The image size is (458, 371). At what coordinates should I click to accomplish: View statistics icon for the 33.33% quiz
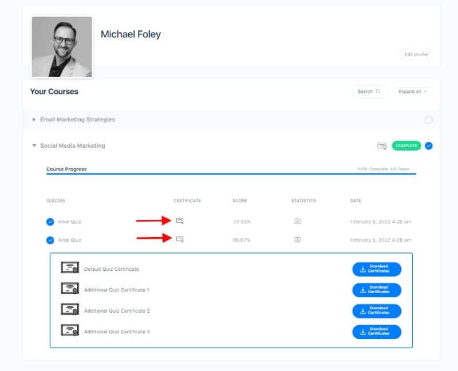(297, 222)
